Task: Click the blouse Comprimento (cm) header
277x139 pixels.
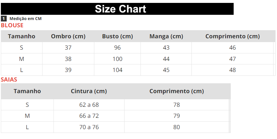Action: (x=232, y=36)
